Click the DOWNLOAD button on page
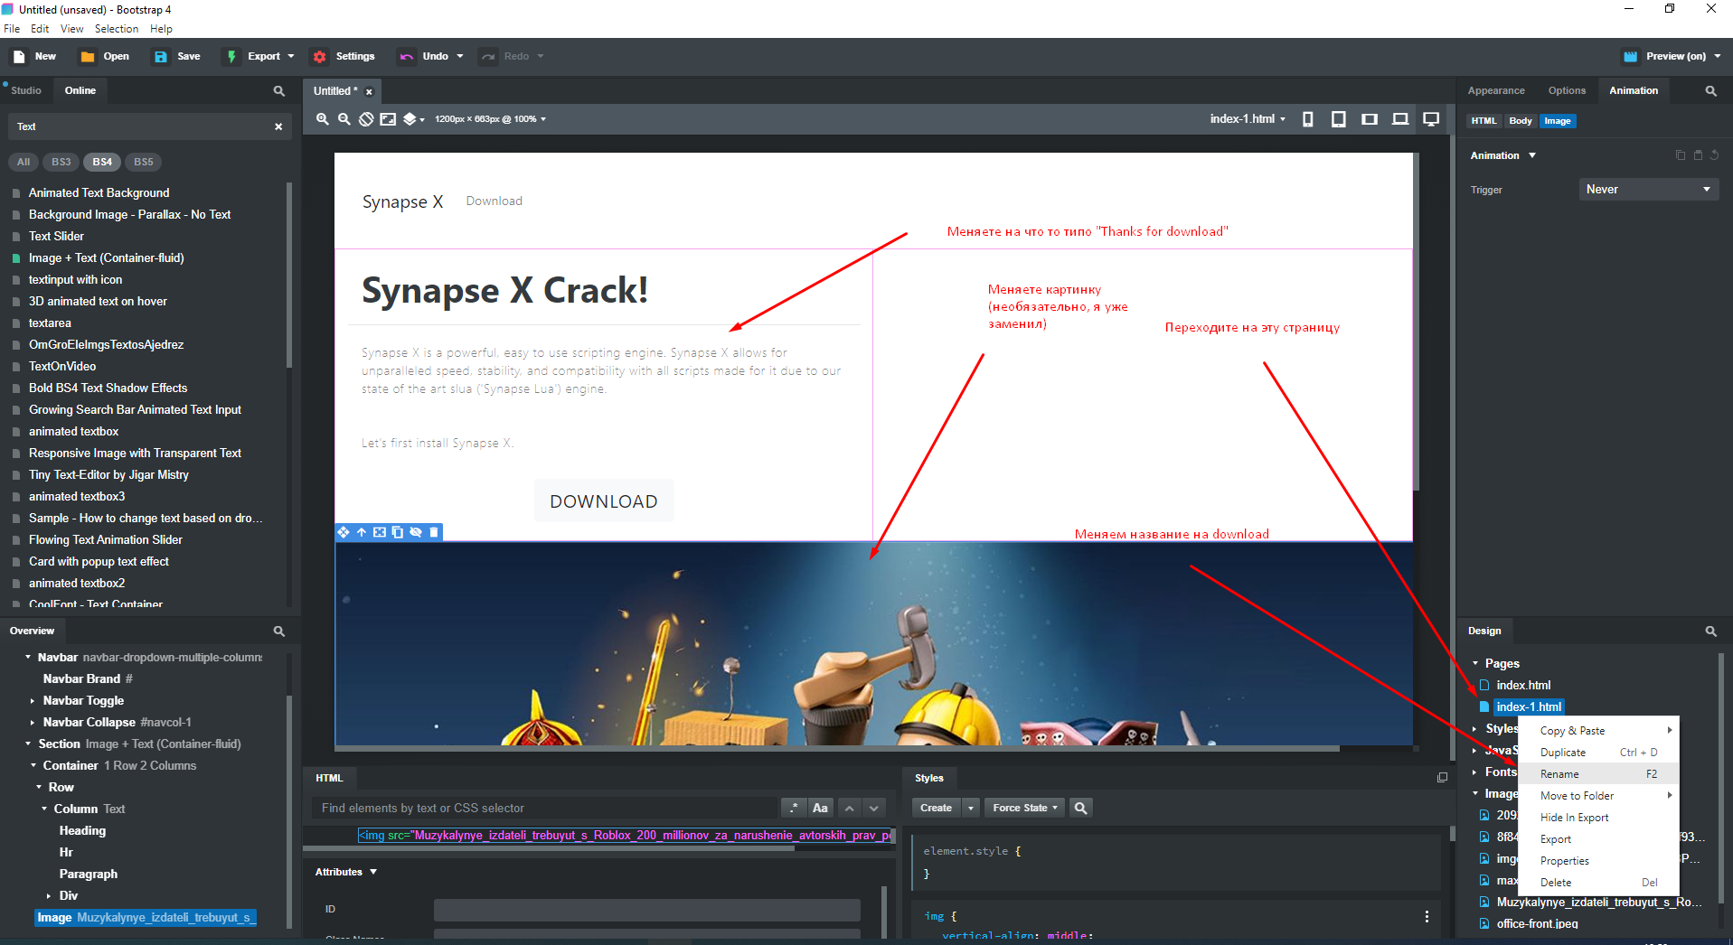 604,501
